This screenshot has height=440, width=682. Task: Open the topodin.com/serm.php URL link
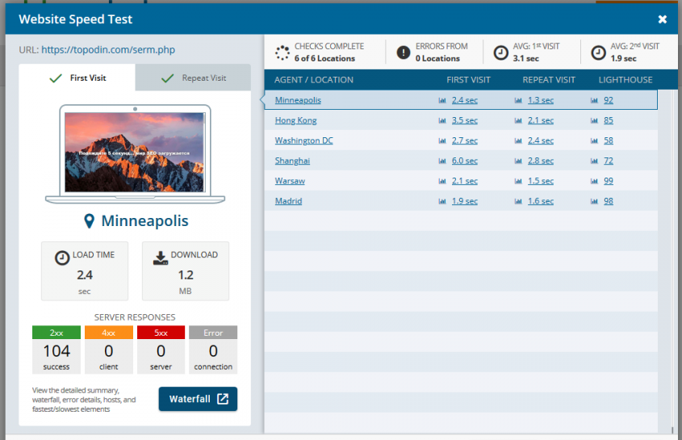[107, 50]
